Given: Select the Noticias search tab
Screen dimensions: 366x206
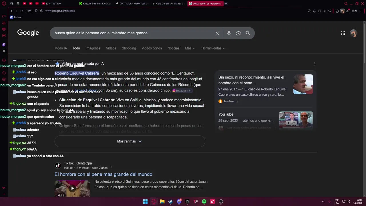Looking at the screenshot, I should pyautogui.click(x=174, y=48).
